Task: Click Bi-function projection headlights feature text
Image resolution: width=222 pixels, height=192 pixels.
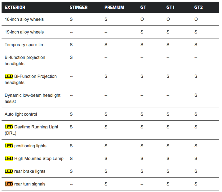Action: (x=25, y=60)
